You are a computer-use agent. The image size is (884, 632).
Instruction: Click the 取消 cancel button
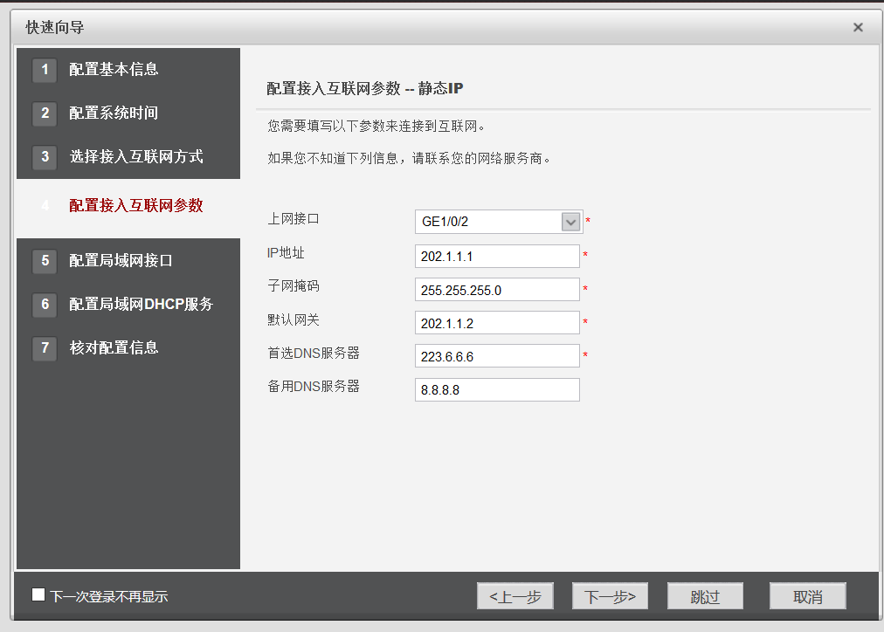[808, 596]
